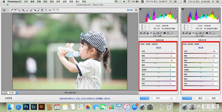Launch Lightroom from the dock

point(34,107)
